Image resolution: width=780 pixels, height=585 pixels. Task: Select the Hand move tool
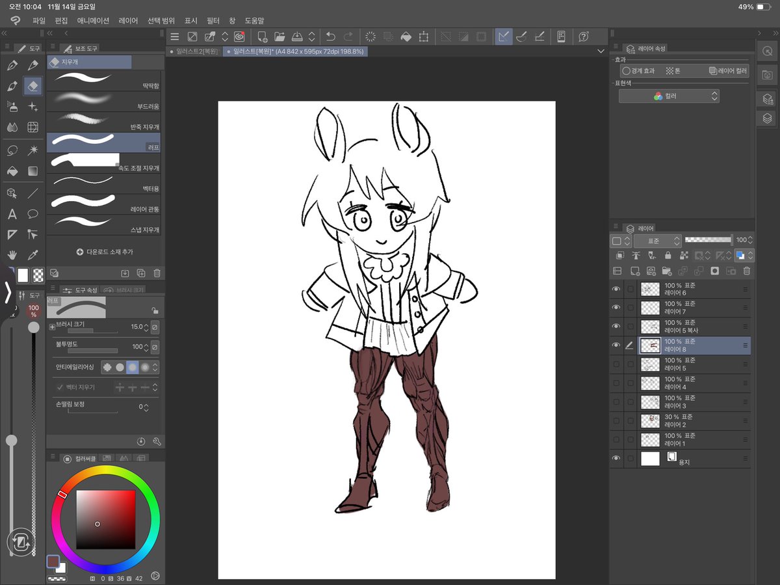[12, 255]
